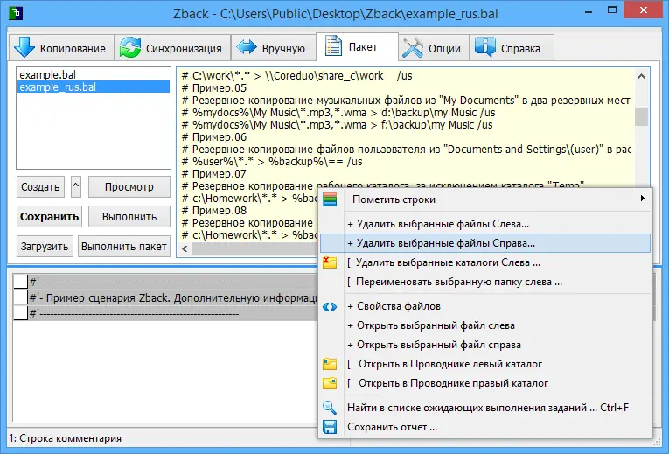Click the status bar text 'Строка комментария'

coord(71,438)
